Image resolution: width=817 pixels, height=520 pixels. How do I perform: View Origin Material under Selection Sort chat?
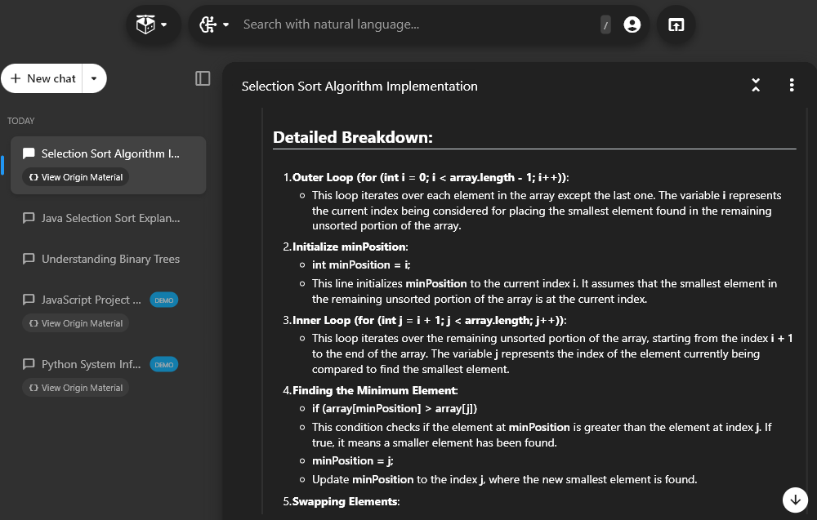pos(75,177)
